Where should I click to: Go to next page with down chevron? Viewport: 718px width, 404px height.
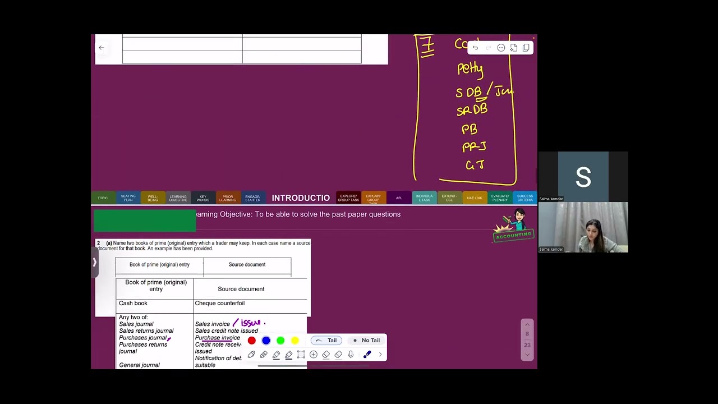point(527,355)
